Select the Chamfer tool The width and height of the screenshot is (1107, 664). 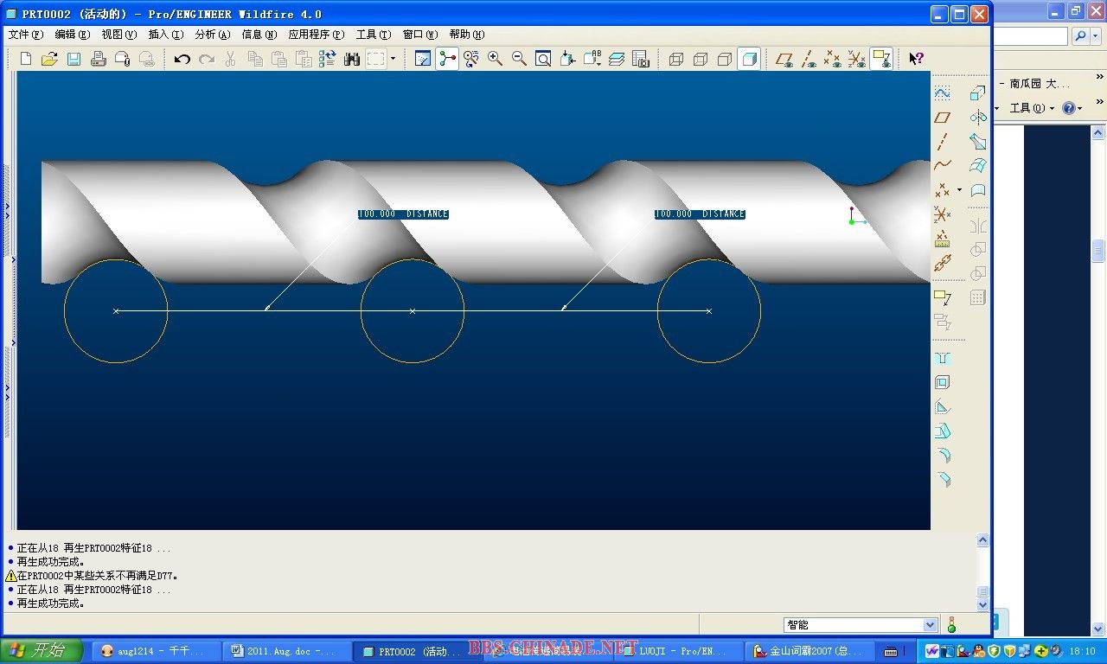click(943, 479)
